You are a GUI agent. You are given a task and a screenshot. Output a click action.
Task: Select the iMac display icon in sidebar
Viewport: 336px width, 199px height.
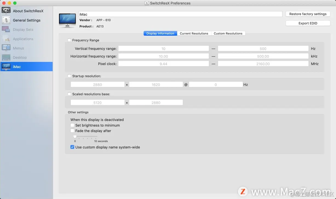[x=6, y=67]
